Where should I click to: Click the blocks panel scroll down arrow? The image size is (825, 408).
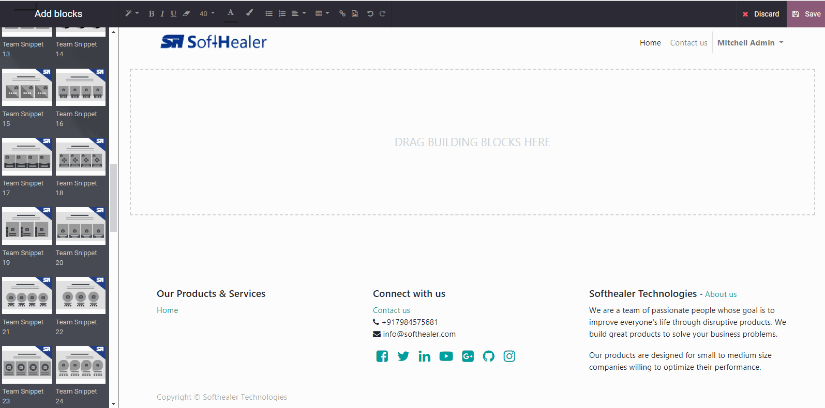114,404
